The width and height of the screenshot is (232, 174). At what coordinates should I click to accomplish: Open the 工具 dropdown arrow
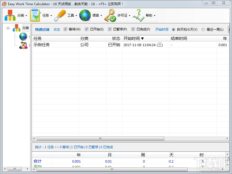tap(76, 15)
